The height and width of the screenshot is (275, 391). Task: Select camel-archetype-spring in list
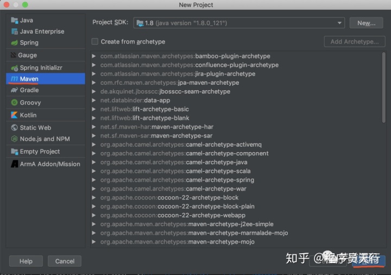tap(177, 180)
